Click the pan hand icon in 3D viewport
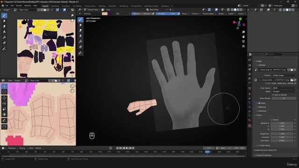 tap(243, 36)
